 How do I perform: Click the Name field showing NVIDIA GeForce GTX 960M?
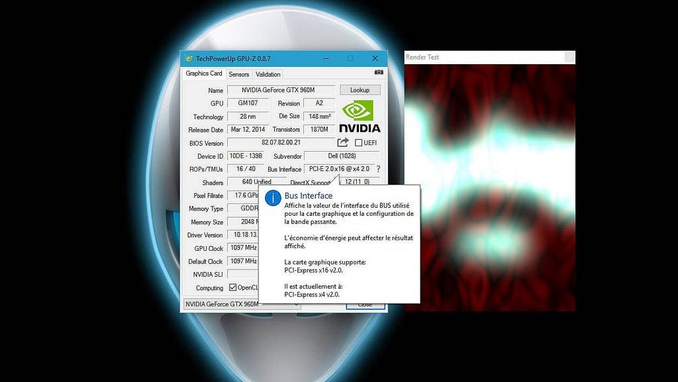tap(281, 90)
